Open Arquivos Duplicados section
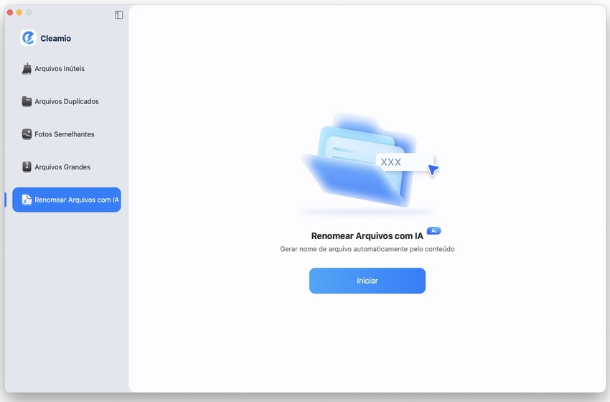 67,101
